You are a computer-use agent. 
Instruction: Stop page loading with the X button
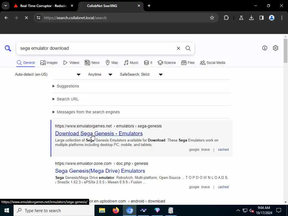click(26, 18)
